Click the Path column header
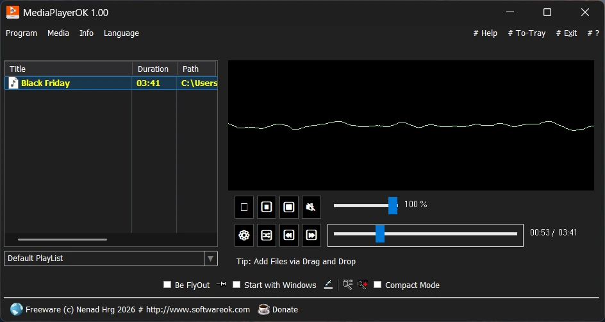The width and height of the screenshot is (605, 322). click(x=196, y=69)
